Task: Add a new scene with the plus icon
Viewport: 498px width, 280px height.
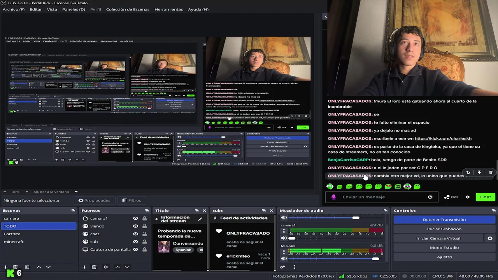Action: (5, 267)
